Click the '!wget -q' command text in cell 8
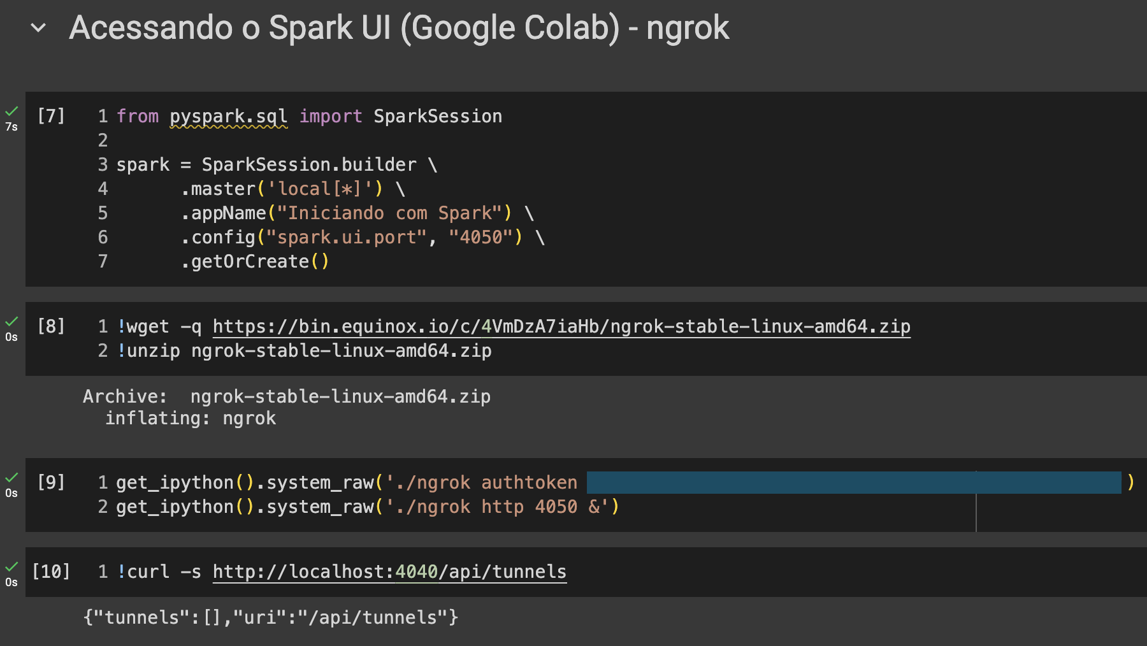 (159, 327)
